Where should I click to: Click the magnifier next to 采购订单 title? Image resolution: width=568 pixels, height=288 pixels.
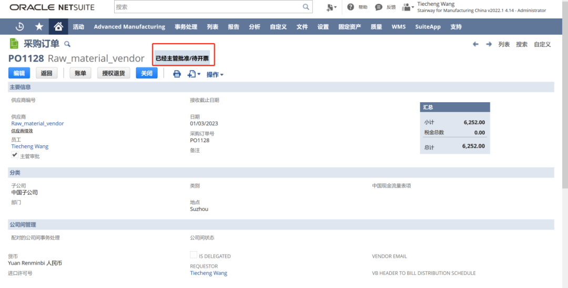pyautogui.click(x=67, y=44)
